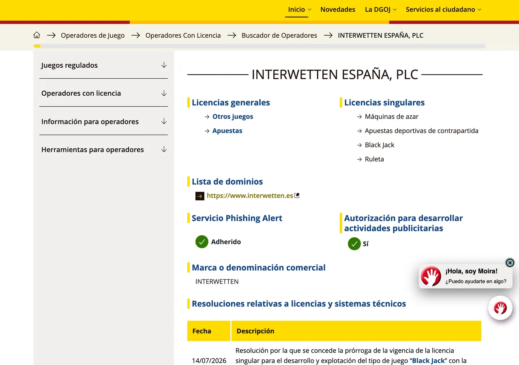Click the external link icon after interwetten.es
Screen dimensions: 519x365
tap(297, 195)
